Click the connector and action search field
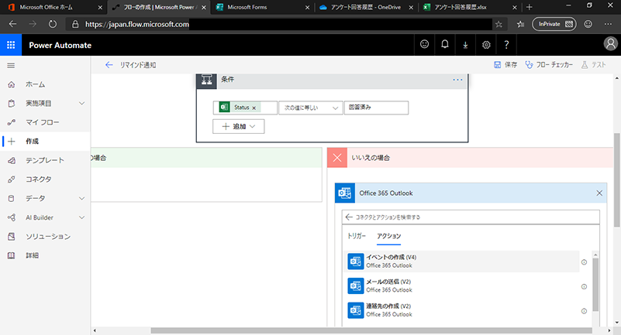Screen dimensions: 621x335 point(473,217)
